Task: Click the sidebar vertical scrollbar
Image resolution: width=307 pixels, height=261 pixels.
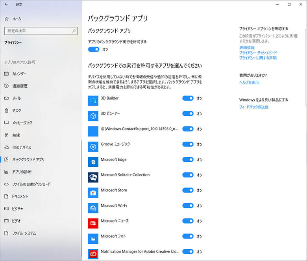Action: click(81, 198)
